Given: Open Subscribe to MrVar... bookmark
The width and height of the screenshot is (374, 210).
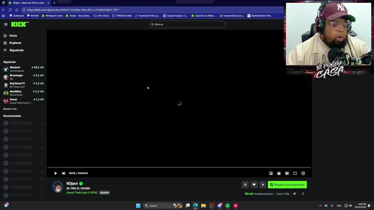Looking at the screenshot, I should tap(203, 16).
